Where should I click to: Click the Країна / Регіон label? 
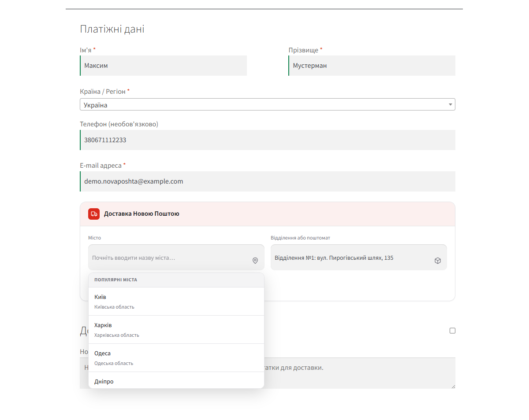click(105, 92)
